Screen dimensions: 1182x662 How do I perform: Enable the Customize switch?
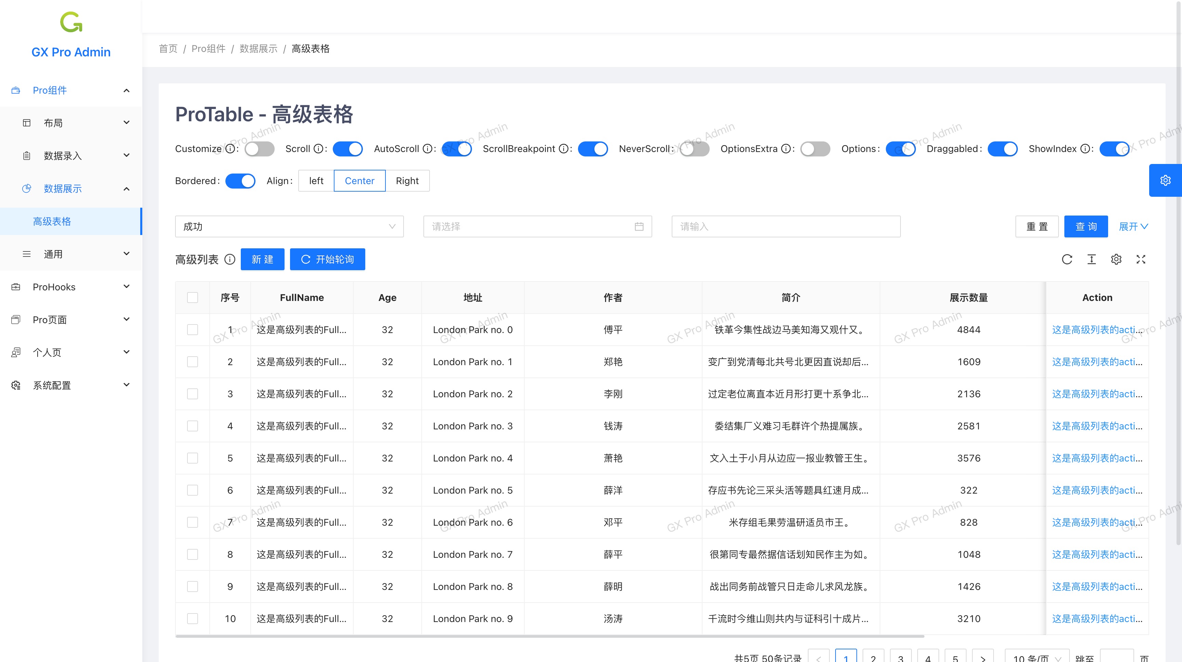[x=259, y=149]
